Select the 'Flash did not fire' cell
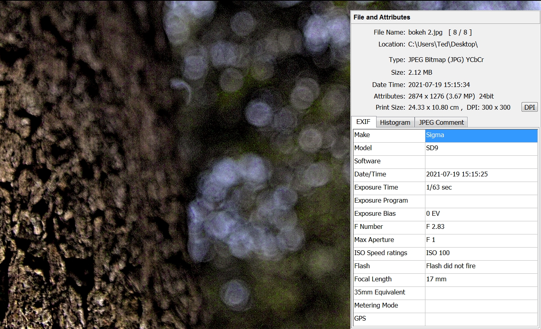Screen dimensions: 541x329 [x=481, y=266]
